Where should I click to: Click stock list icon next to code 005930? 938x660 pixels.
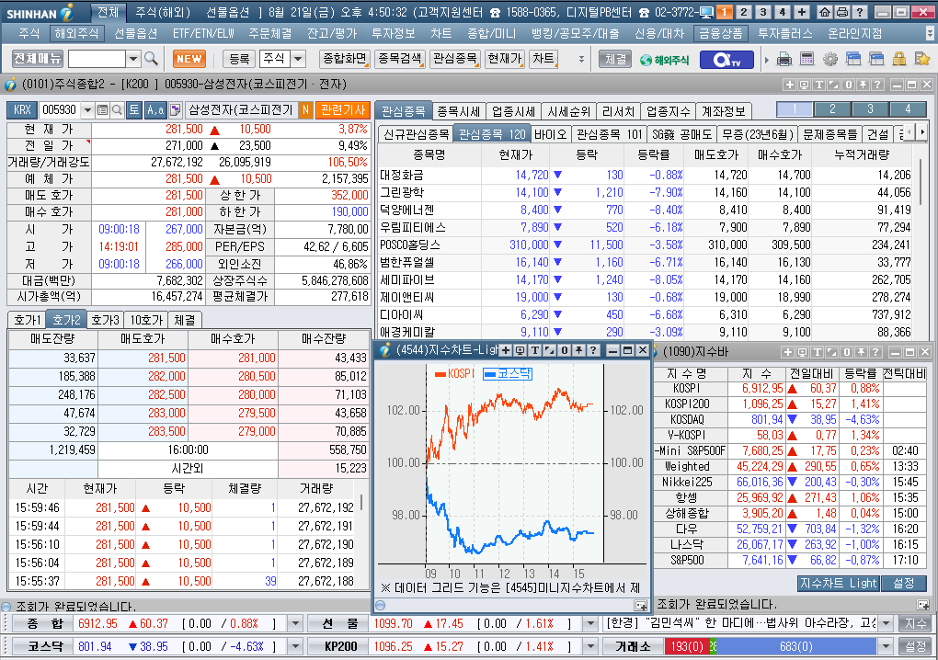click(x=102, y=110)
